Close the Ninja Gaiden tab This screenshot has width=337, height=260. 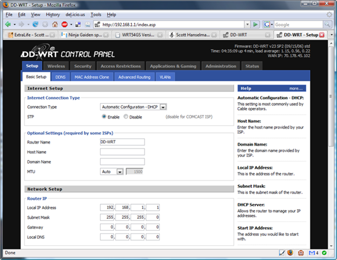tap(106, 35)
